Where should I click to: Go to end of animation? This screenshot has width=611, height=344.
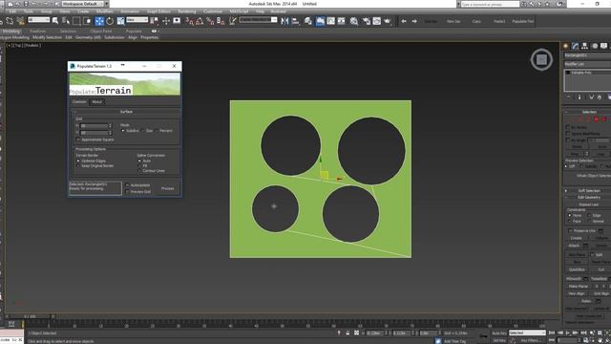(583, 333)
